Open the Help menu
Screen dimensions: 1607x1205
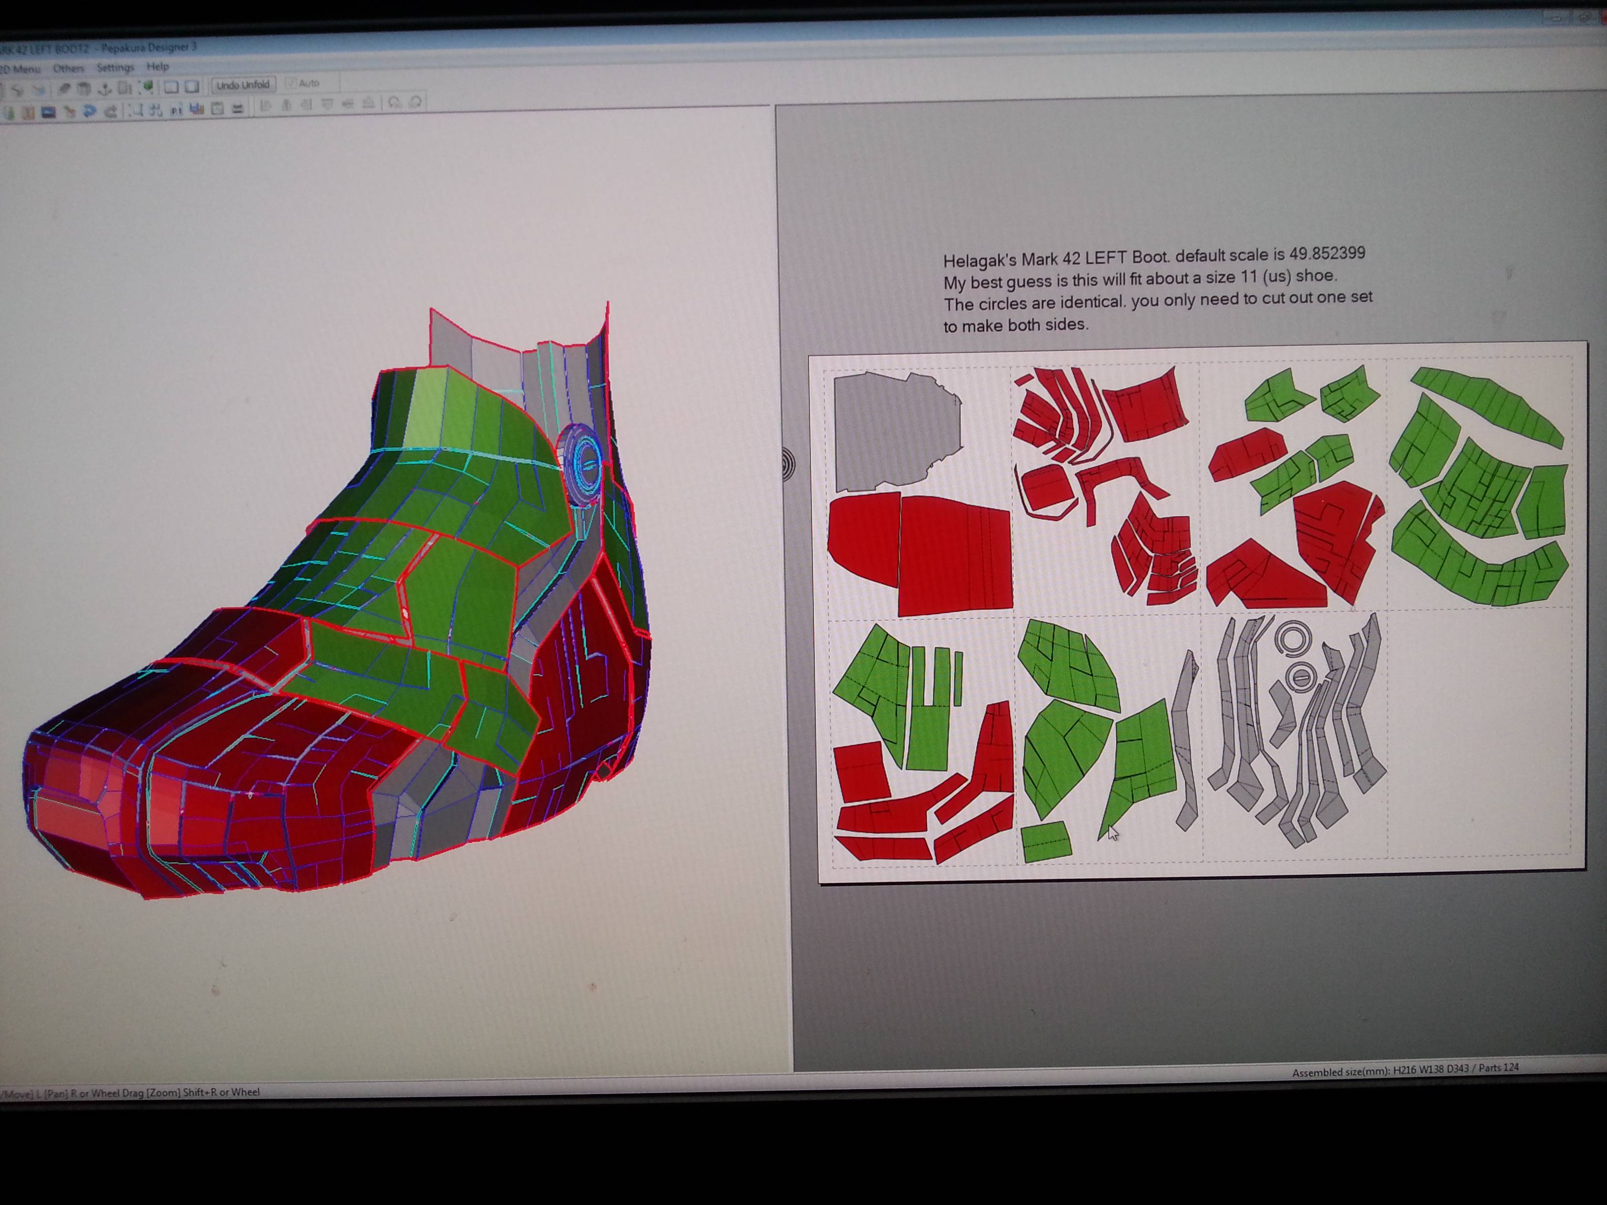(158, 67)
